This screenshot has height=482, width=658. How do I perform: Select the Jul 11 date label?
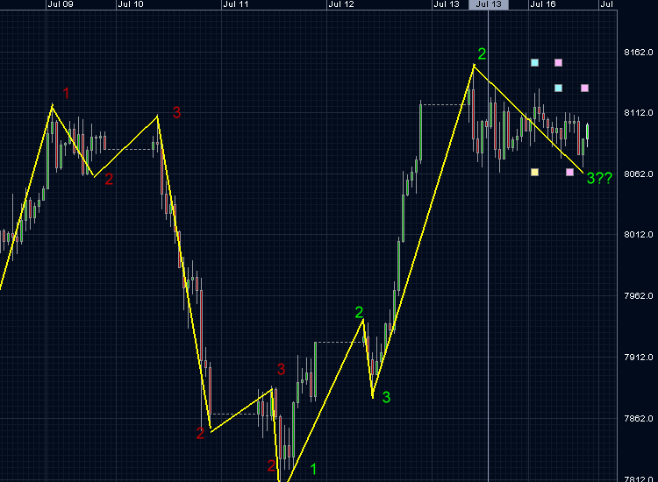pos(236,4)
